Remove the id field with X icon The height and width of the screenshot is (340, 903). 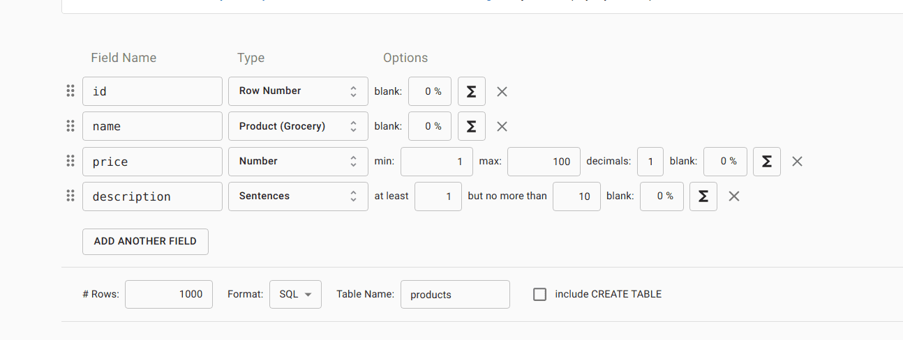[x=502, y=91]
